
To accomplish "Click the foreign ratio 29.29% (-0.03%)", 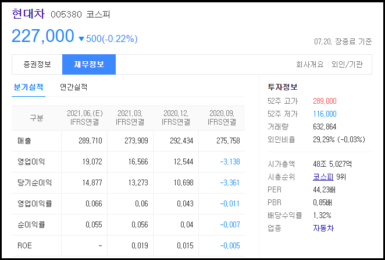I will [339, 139].
